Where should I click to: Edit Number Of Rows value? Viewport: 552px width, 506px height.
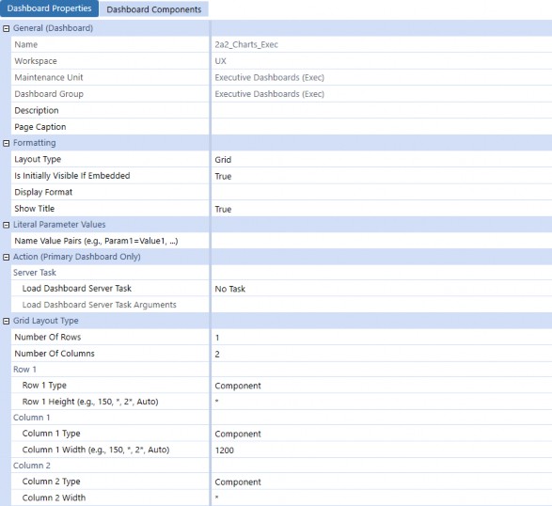(382, 338)
